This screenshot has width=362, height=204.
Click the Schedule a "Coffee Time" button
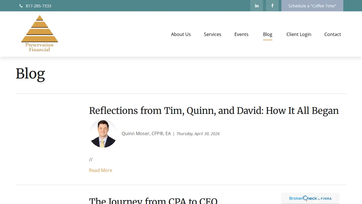click(312, 6)
